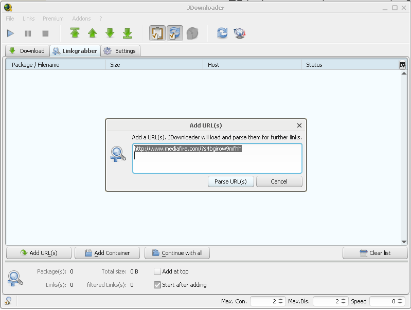Screen dimensions: 411x310
Task: Toggle clipboard monitoring icon
Action: click(x=157, y=33)
